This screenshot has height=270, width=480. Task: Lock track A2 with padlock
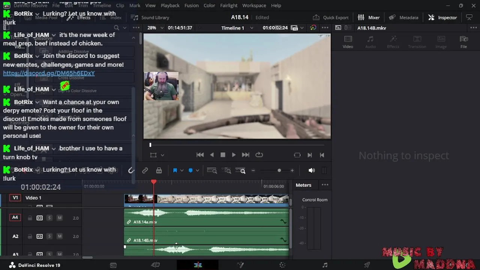pos(30,236)
